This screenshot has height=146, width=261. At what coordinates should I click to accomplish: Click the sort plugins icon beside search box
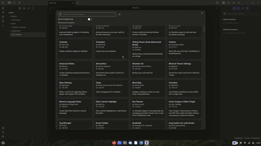point(119,15)
